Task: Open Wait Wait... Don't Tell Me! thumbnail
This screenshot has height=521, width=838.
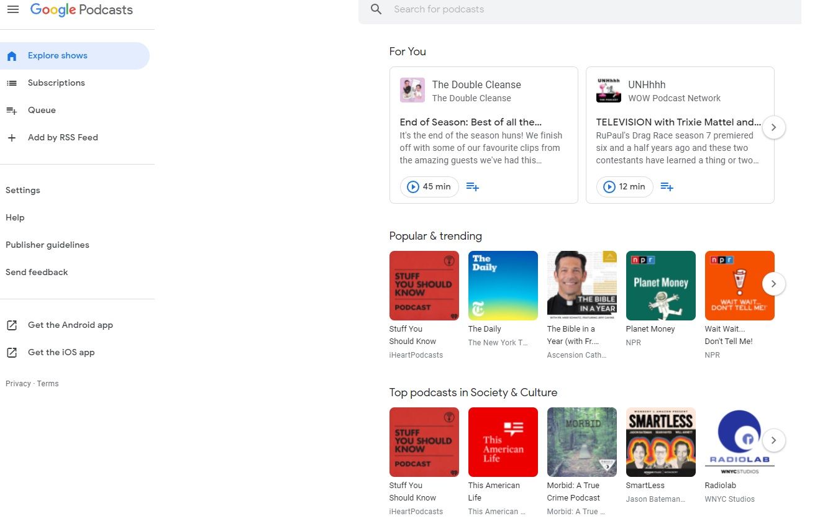Action: point(740,286)
